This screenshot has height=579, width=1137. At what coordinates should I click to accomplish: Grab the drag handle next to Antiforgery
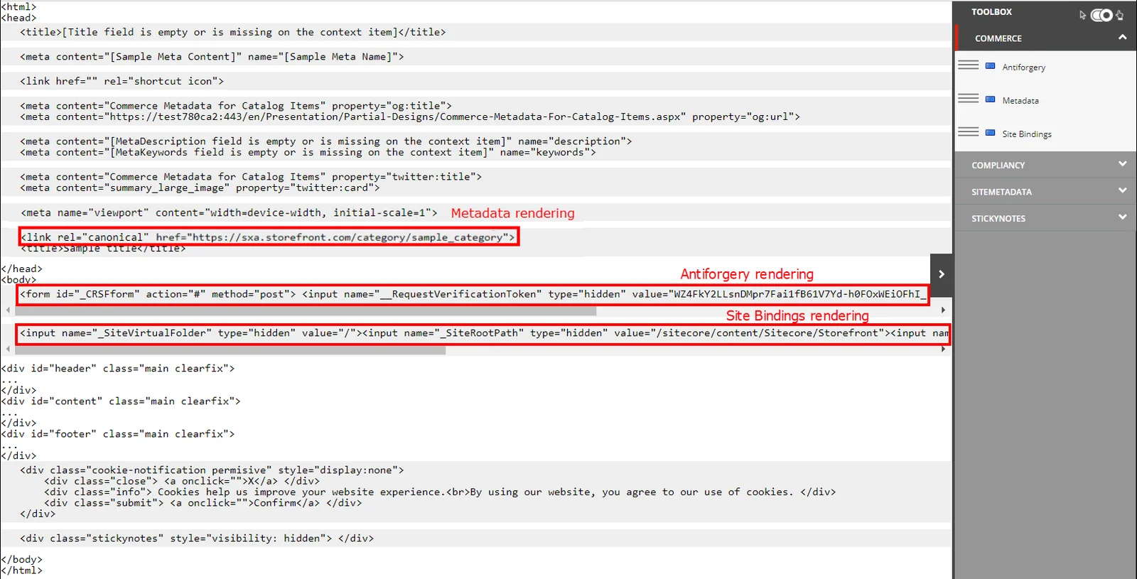coord(968,65)
